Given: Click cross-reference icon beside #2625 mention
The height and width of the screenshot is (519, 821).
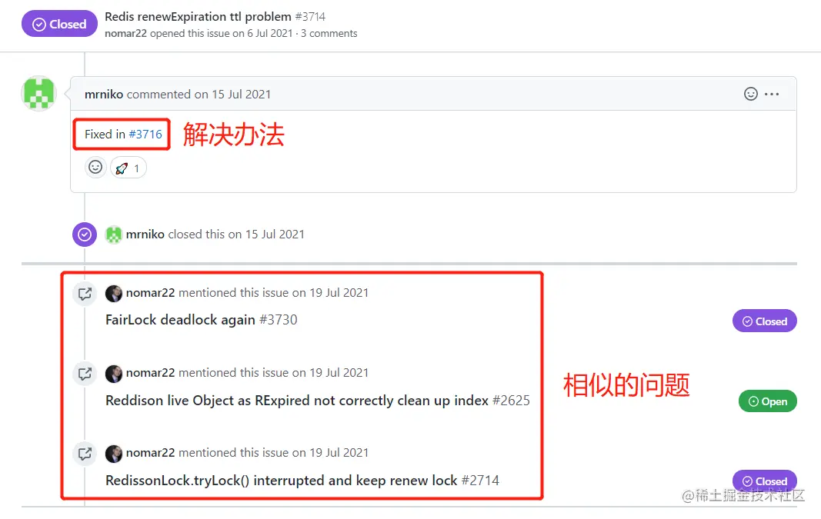Looking at the screenshot, I should click(x=85, y=373).
